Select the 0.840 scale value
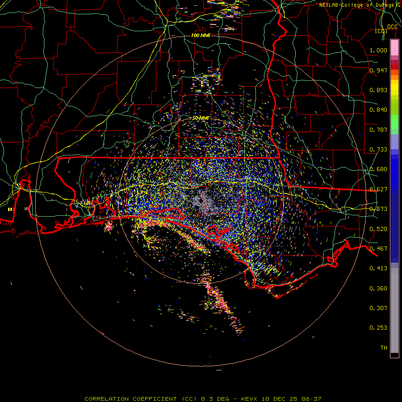Image resolution: width=402 pixels, height=402 pixels. click(x=378, y=110)
